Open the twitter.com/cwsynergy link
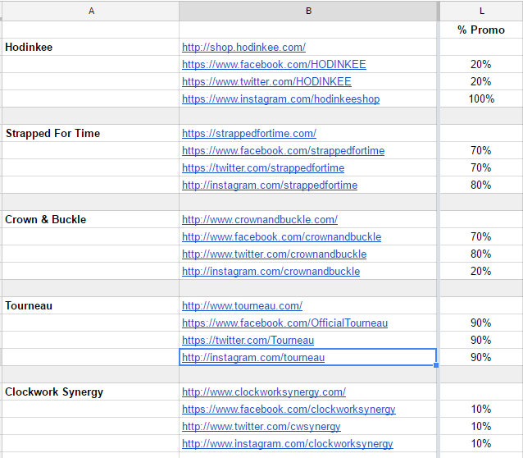Viewport: 523px width, 458px height. [x=261, y=426]
